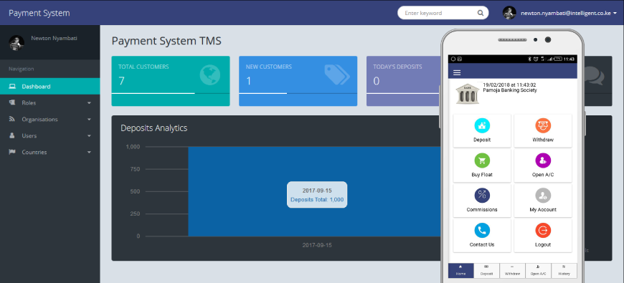The width and height of the screenshot is (624, 283).
Task: Select Dashboard in the navigation sidebar
Action: coord(49,86)
